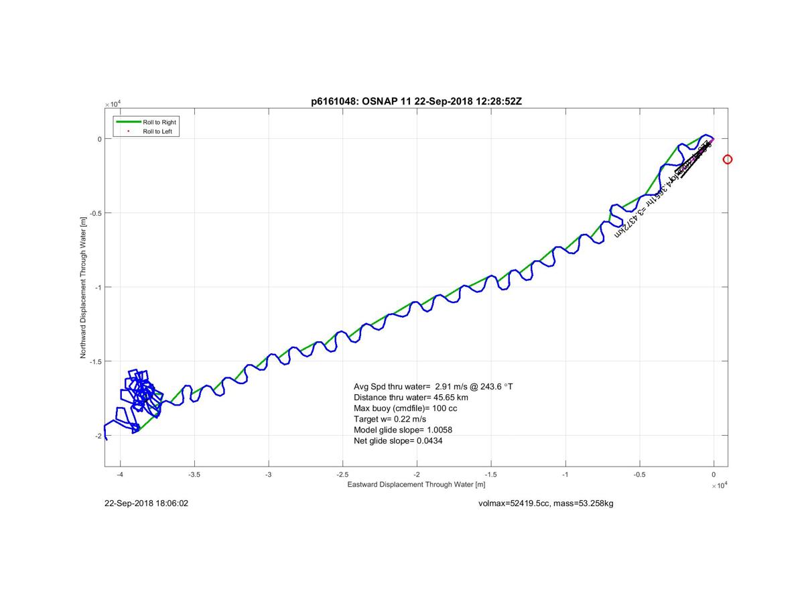Screen dimensions: 804x596
Task: Click the 'Eastward Displacement Through Water [m]' axis label
Action: (x=417, y=484)
